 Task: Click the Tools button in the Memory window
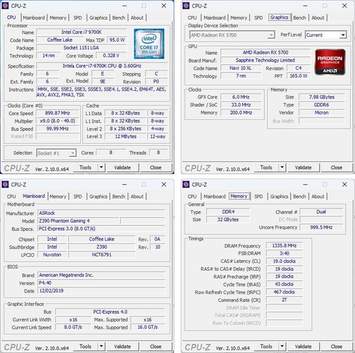(x=267, y=346)
